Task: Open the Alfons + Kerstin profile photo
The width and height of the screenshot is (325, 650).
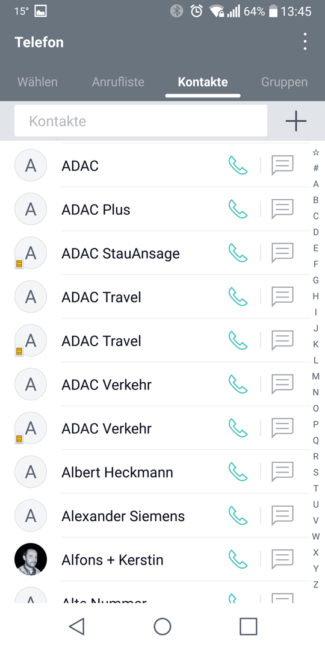Action: tap(31, 559)
